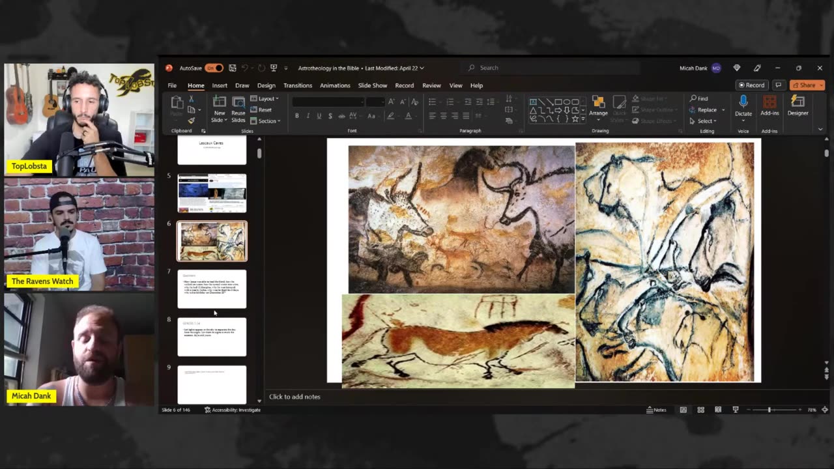Click the zoom slider in status bar
Screen dimensions: 834x469
click(774, 410)
